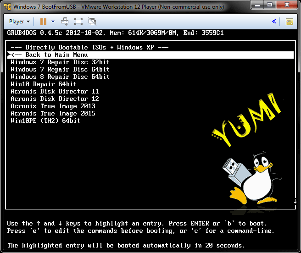Image resolution: width=301 pixels, height=253 pixels.
Task: Select Win10 Repair 64bit entry
Action: click(44, 84)
